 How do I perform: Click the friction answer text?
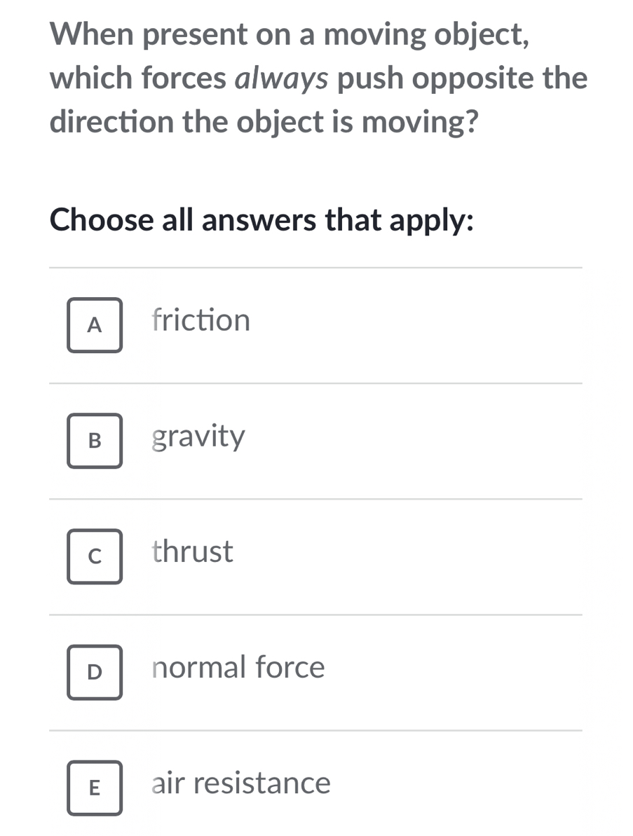201,321
